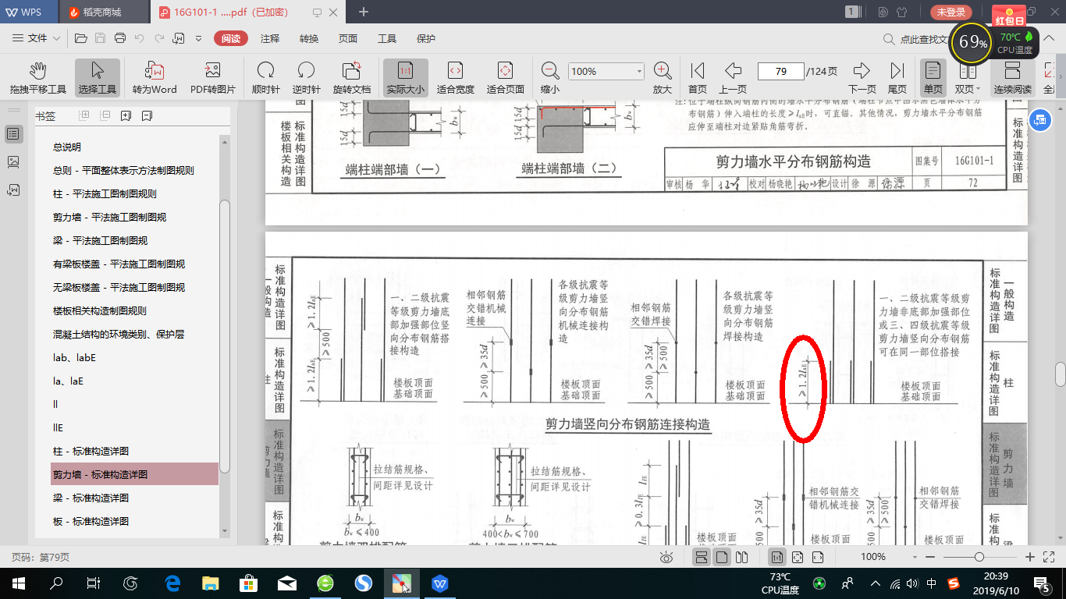Click the print icon in quick toolbar

tap(119, 38)
